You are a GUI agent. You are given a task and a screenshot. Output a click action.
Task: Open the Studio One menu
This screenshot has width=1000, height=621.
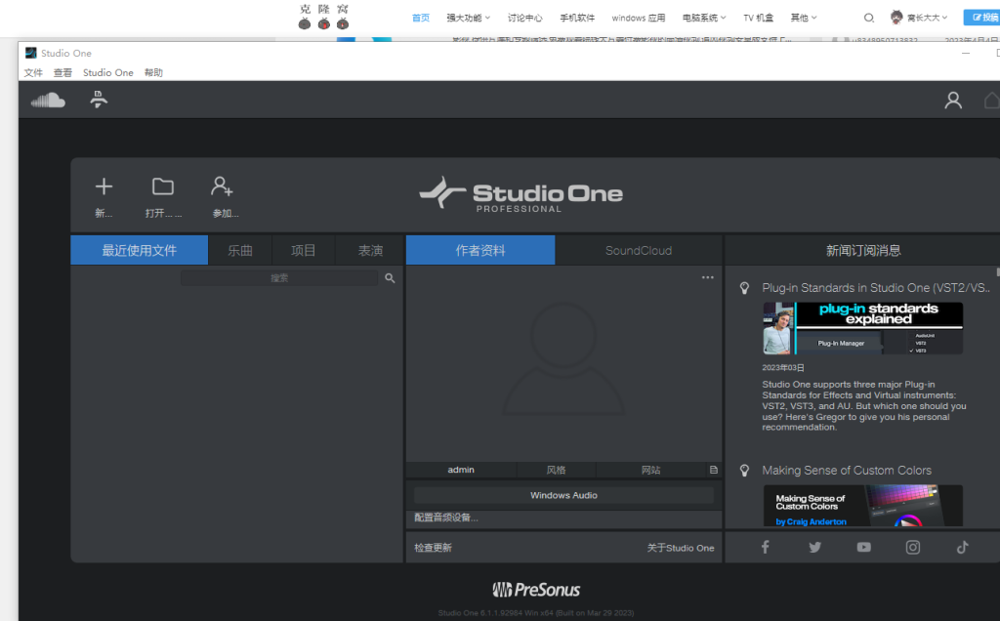tap(107, 72)
